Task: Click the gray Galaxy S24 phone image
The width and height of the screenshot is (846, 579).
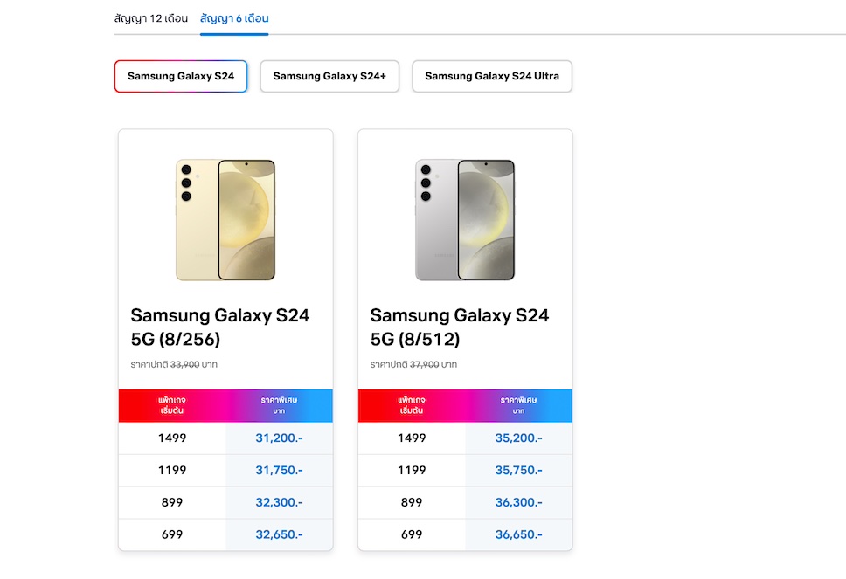Action: point(465,220)
